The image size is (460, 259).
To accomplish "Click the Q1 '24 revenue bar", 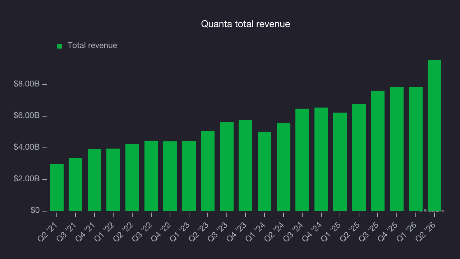I will pyautogui.click(x=264, y=171).
